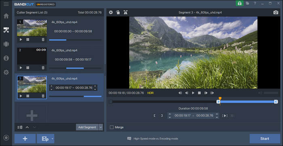Flip the video with the mirror icon
Screen dimensions: 283x146
[125, 13]
